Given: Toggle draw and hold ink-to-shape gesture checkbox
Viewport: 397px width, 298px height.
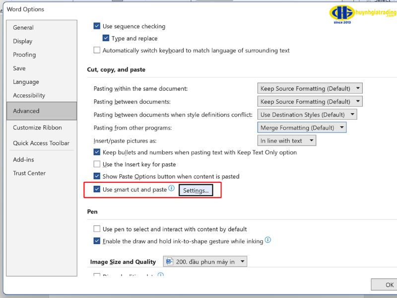Looking at the screenshot, I should pyautogui.click(x=97, y=241).
